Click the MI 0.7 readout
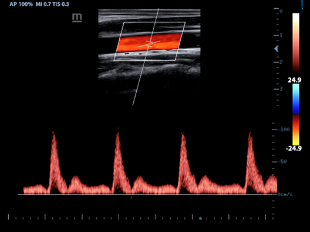310x232 pixels. (43, 4)
